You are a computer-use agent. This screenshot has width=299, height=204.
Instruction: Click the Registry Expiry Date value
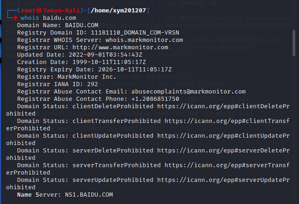pos(134,70)
